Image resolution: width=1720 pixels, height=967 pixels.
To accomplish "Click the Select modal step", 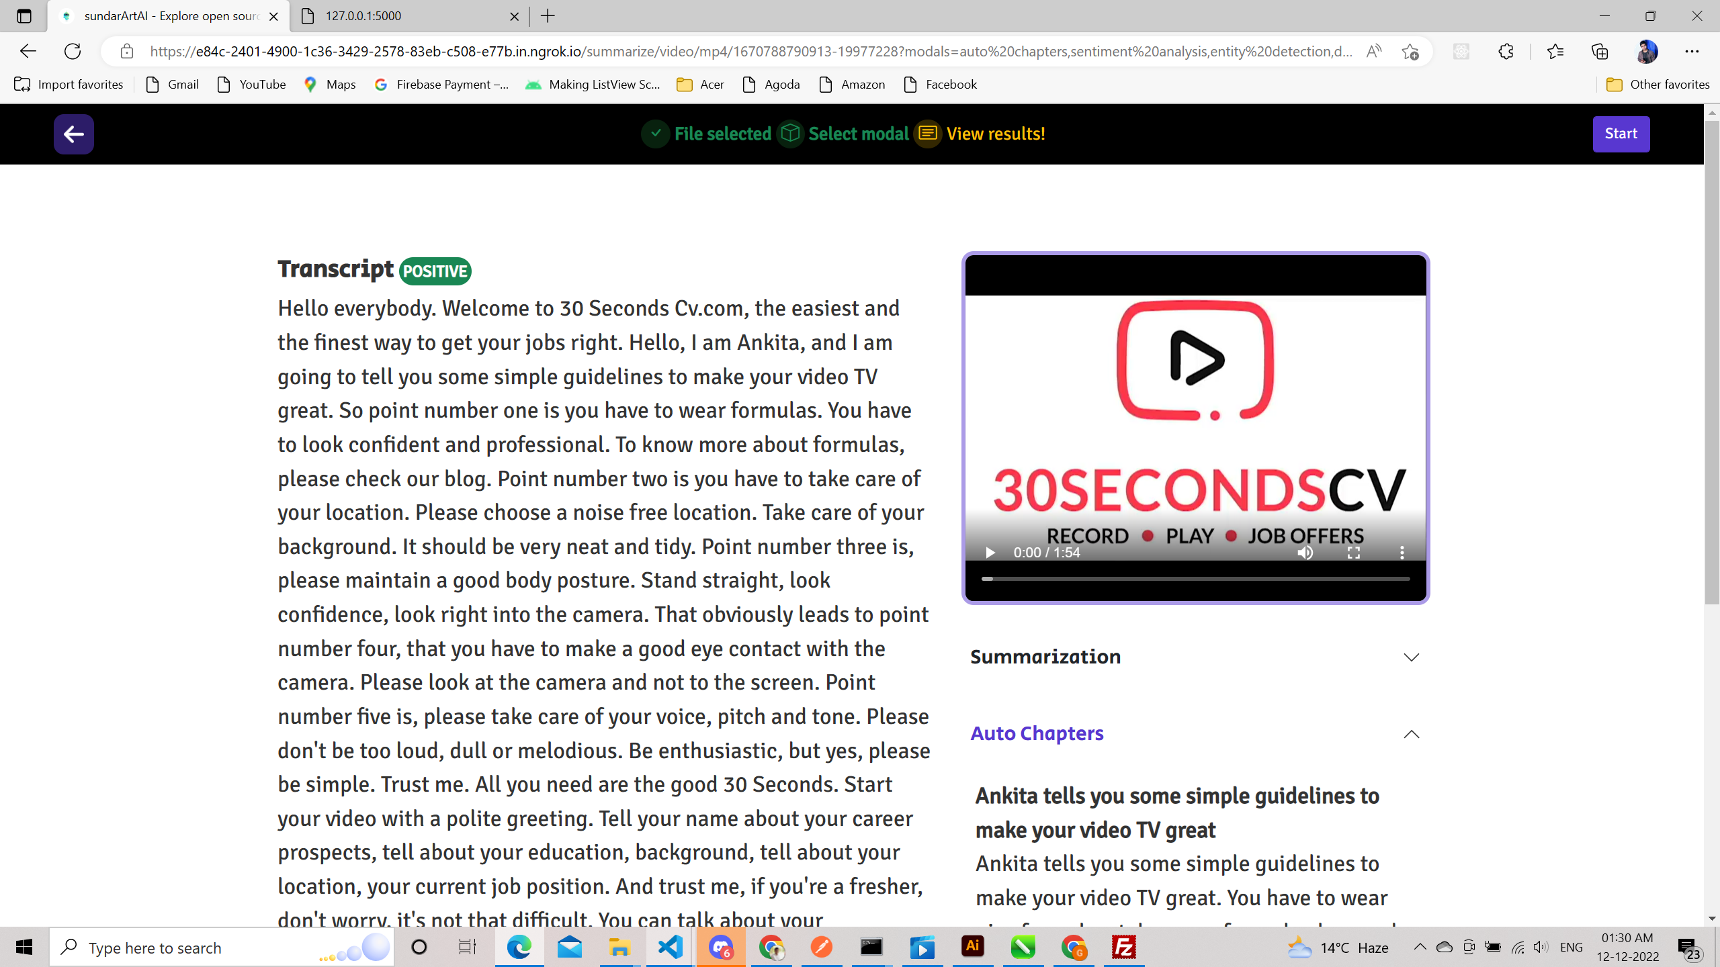I will pyautogui.click(x=858, y=134).
